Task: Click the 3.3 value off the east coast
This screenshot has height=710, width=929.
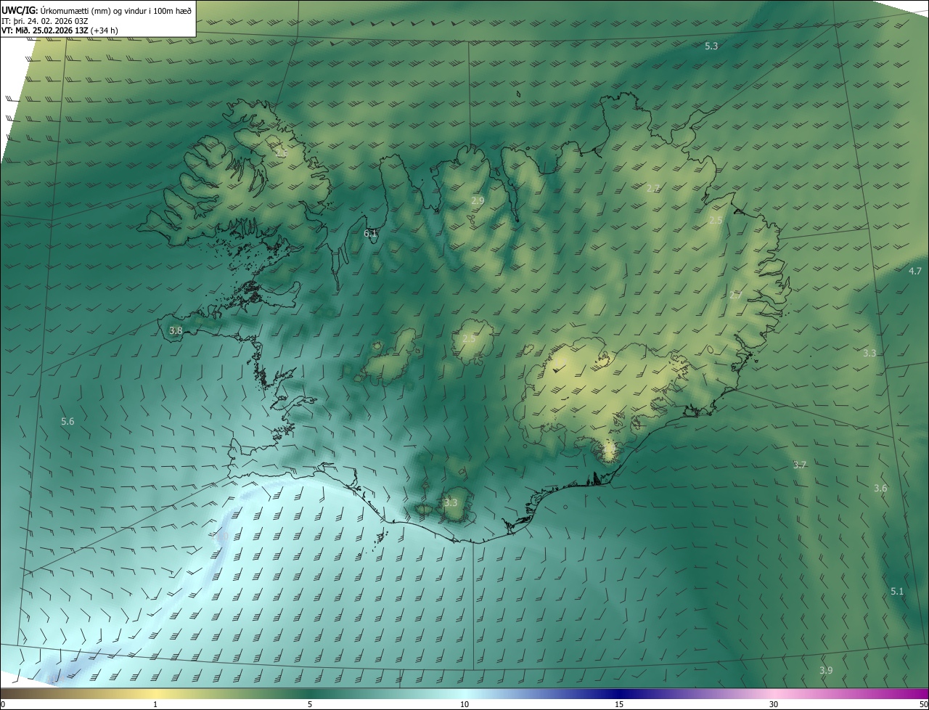Action: click(x=869, y=353)
